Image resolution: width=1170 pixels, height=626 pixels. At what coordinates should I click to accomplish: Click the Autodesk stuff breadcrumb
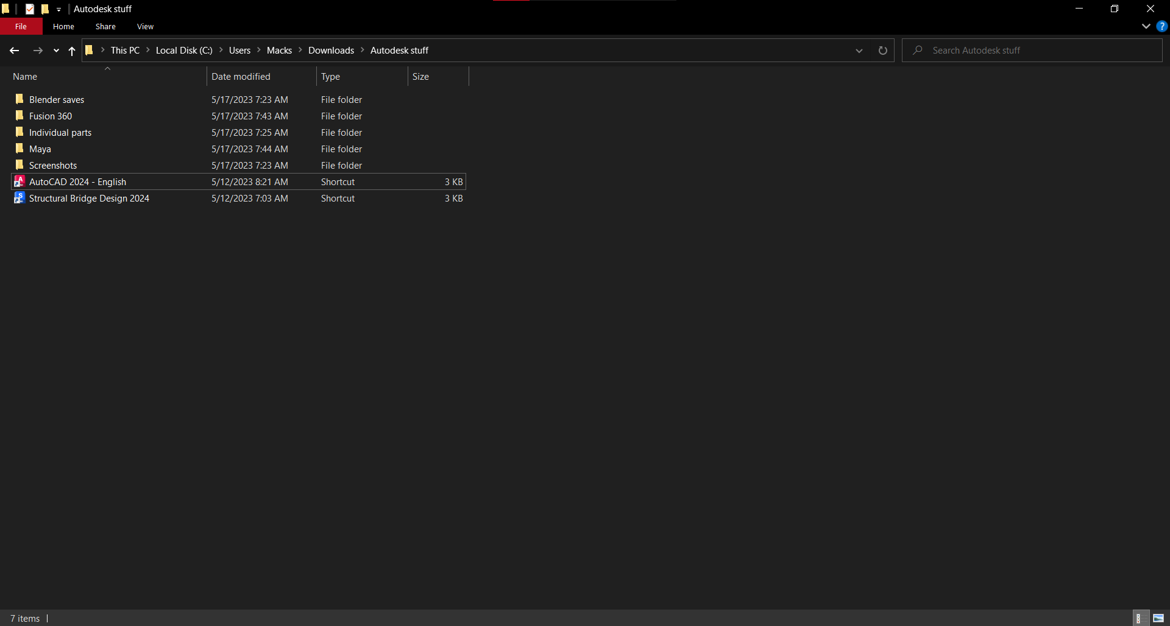pyautogui.click(x=399, y=51)
